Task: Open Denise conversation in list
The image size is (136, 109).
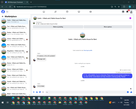Action: (14, 64)
